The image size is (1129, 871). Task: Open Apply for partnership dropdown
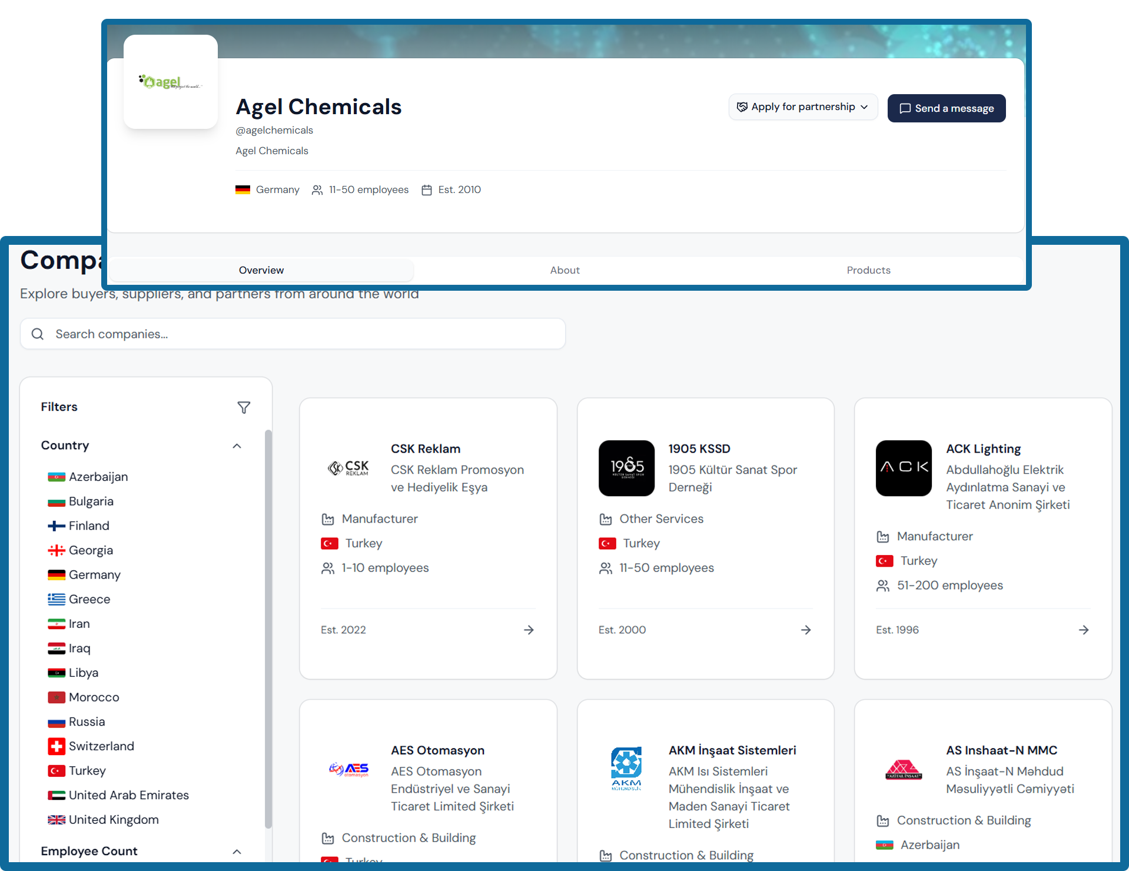803,107
